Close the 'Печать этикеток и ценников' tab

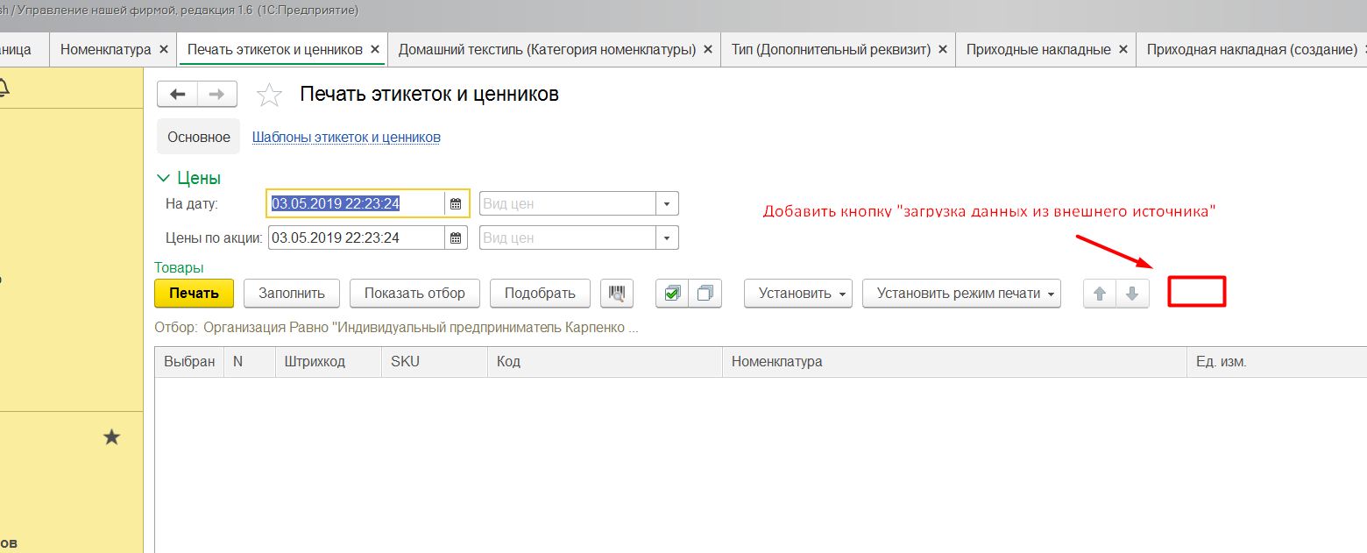pyautogui.click(x=375, y=49)
